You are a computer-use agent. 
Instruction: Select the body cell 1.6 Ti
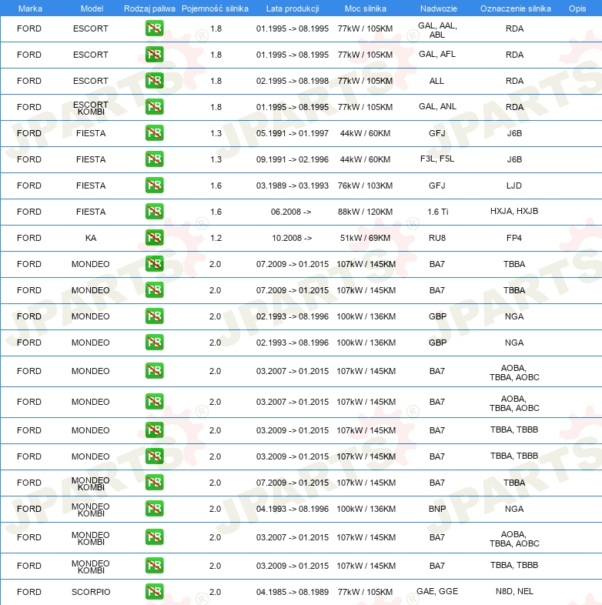[437, 212]
